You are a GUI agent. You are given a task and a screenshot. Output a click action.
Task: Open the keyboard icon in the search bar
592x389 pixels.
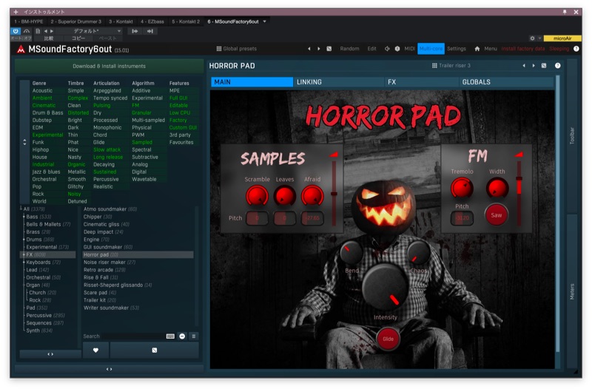coord(170,336)
